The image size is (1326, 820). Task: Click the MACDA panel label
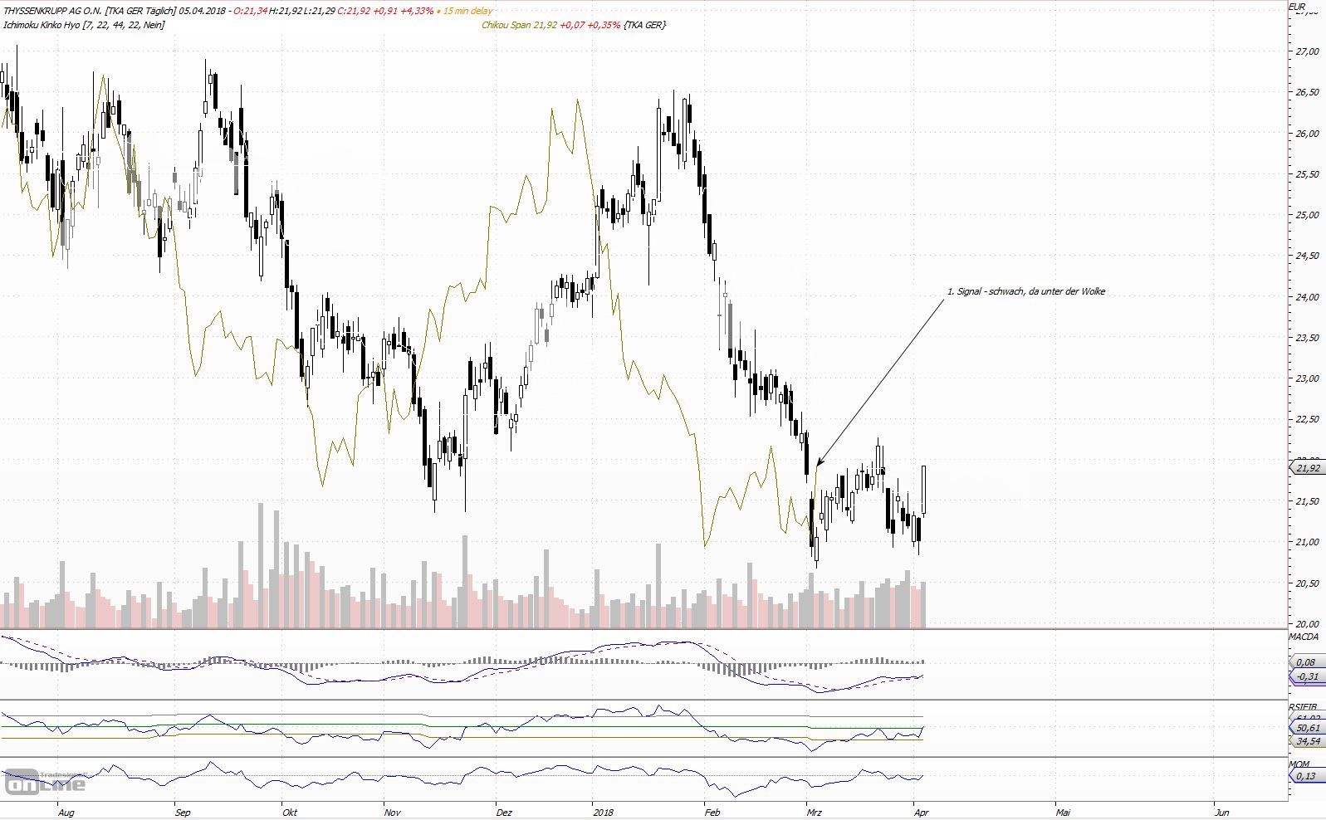click(x=1304, y=637)
